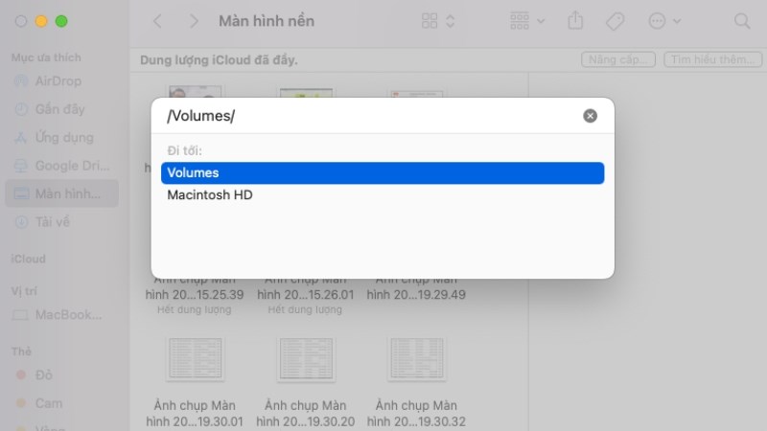Select thumbnail of screenshot 19.30.32
This screenshot has width=767, height=431.
click(x=417, y=358)
